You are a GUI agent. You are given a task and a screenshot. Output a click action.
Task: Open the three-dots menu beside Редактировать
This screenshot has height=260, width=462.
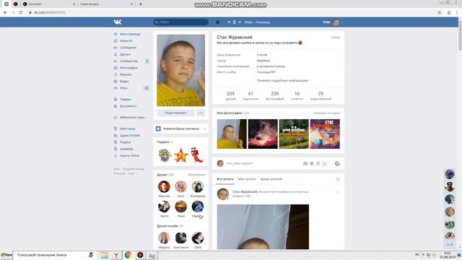coord(201,113)
